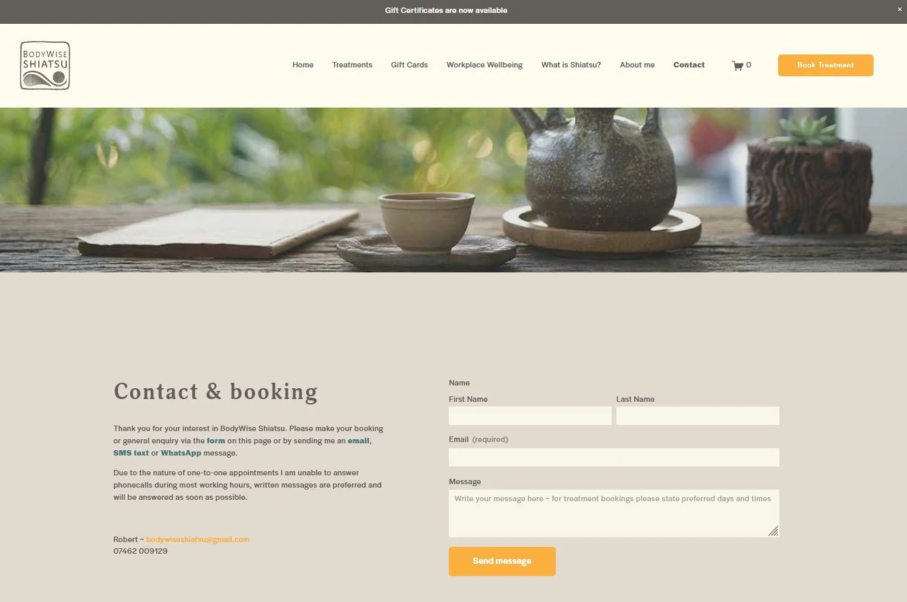Navigate to About me
907x602 pixels.
[x=637, y=65]
